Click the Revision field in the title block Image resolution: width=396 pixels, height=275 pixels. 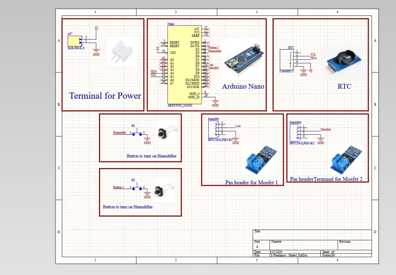pyautogui.click(x=354, y=245)
